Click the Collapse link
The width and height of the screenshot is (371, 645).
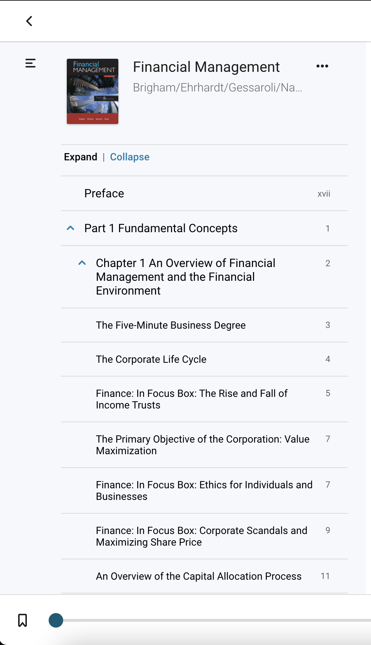[130, 157]
